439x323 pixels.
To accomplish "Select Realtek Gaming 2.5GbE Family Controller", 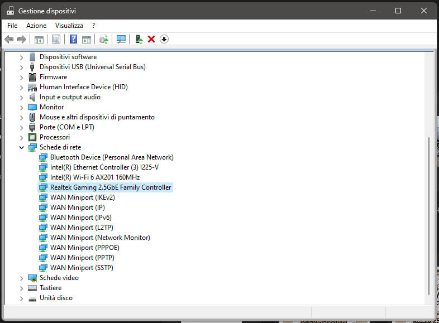I will click(x=111, y=187).
